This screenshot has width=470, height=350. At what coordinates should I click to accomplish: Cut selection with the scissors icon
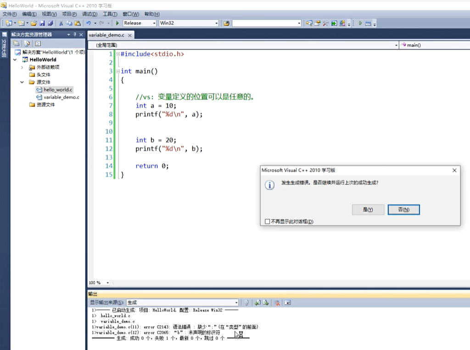coord(61,23)
